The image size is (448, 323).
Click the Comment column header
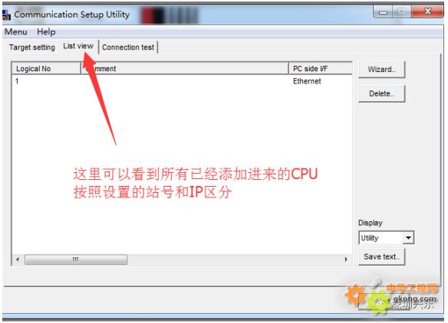coord(185,68)
